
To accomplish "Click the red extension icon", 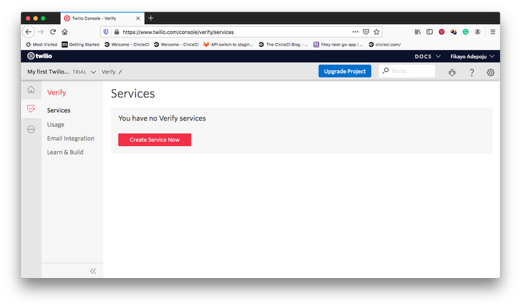I will tap(442, 32).
